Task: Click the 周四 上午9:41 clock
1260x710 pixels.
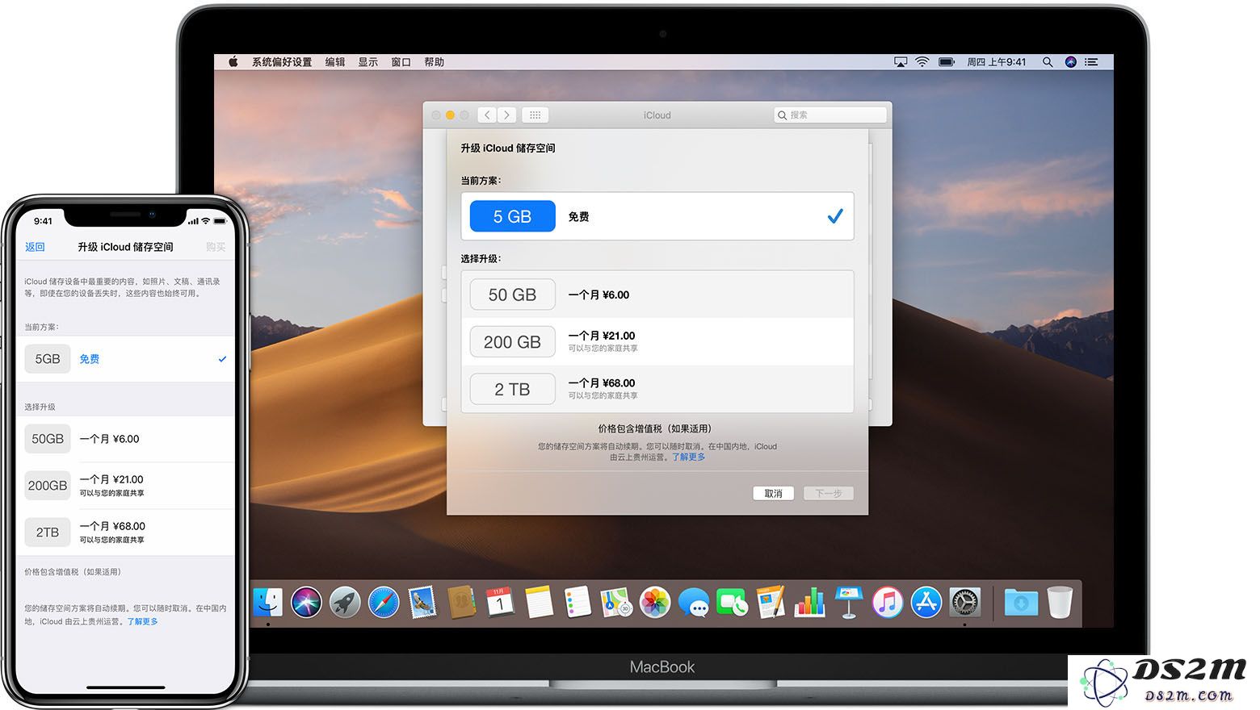Action: coord(997,62)
